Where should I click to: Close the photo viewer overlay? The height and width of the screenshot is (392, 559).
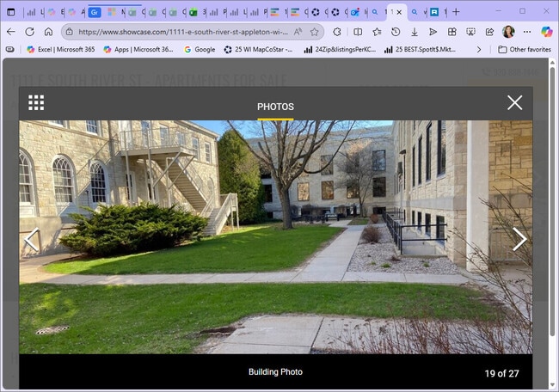pyautogui.click(x=514, y=103)
